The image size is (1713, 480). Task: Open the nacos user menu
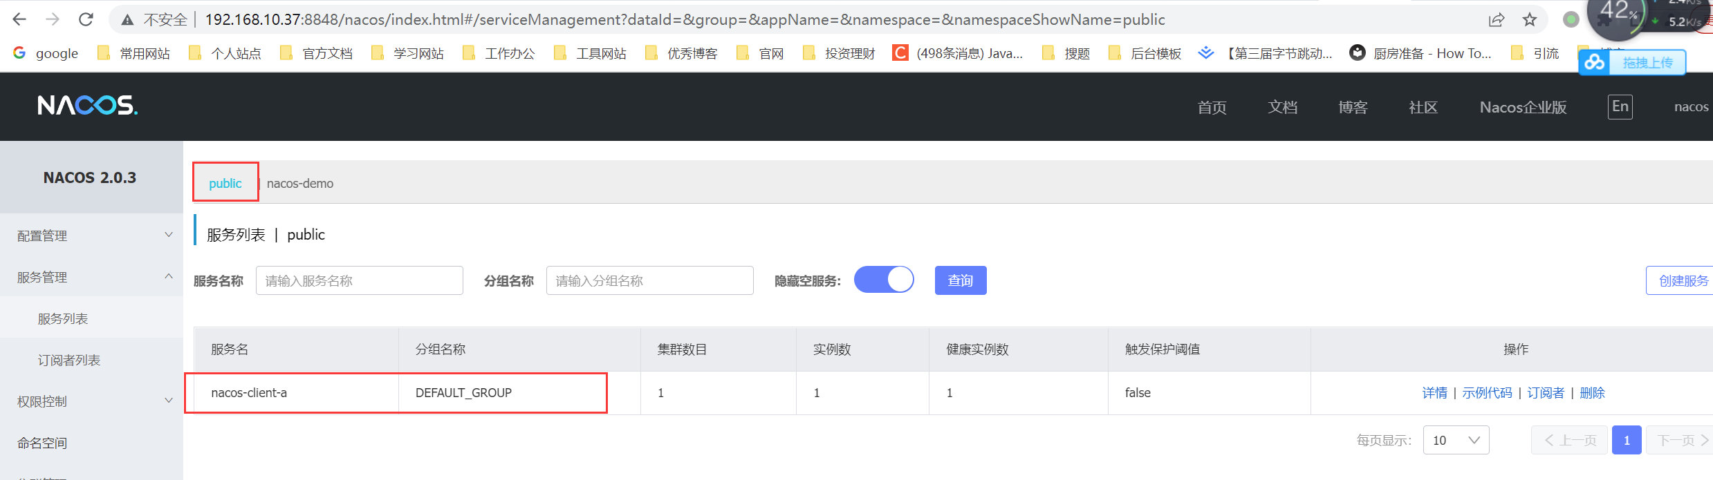(x=1692, y=106)
